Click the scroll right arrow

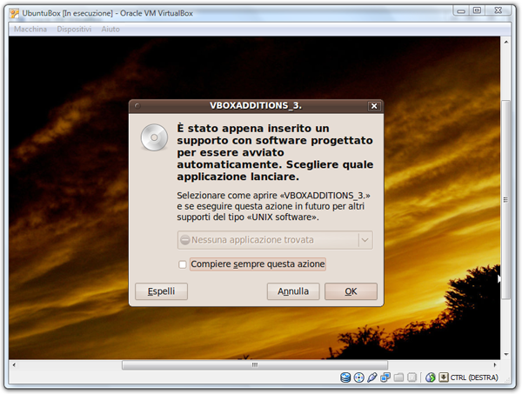click(x=495, y=365)
